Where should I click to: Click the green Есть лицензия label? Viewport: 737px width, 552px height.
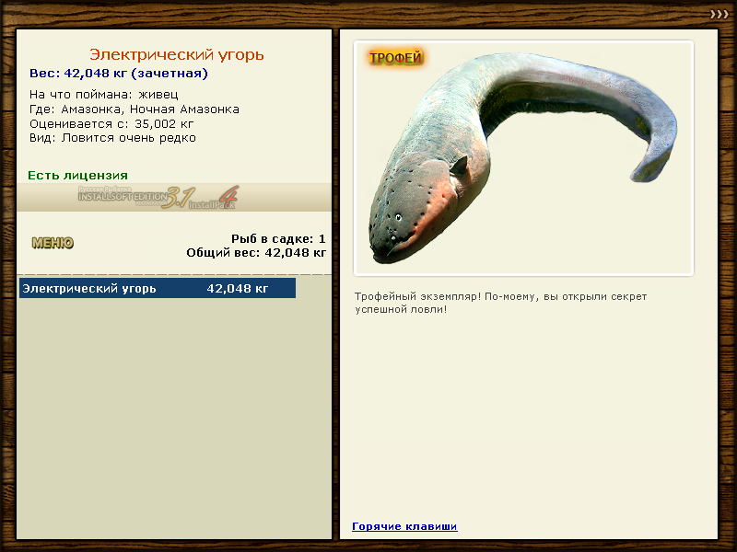click(77, 175)
